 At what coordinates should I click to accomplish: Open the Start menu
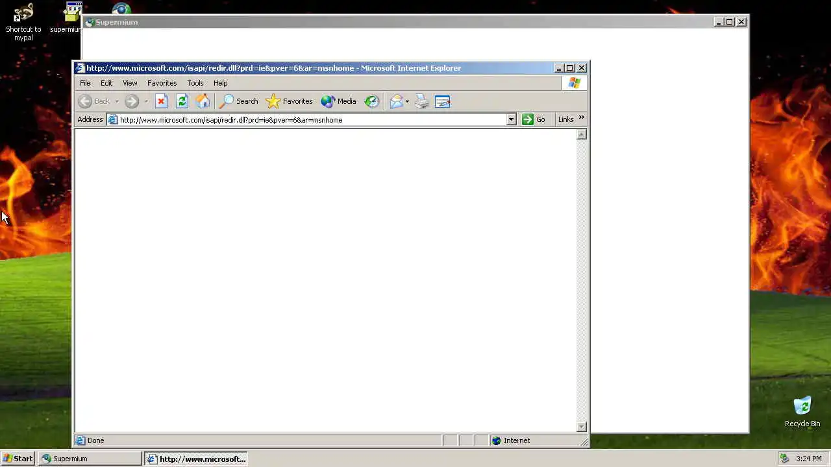click(18, 459)
